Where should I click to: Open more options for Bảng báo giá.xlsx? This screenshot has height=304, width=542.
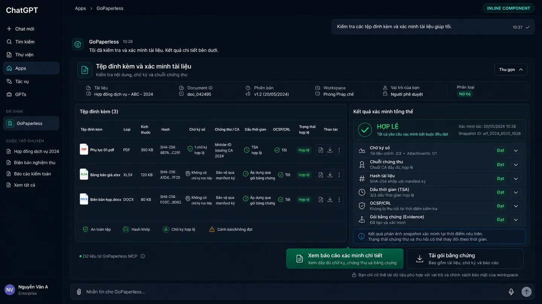pyautogui.click(x=339, y=175)
